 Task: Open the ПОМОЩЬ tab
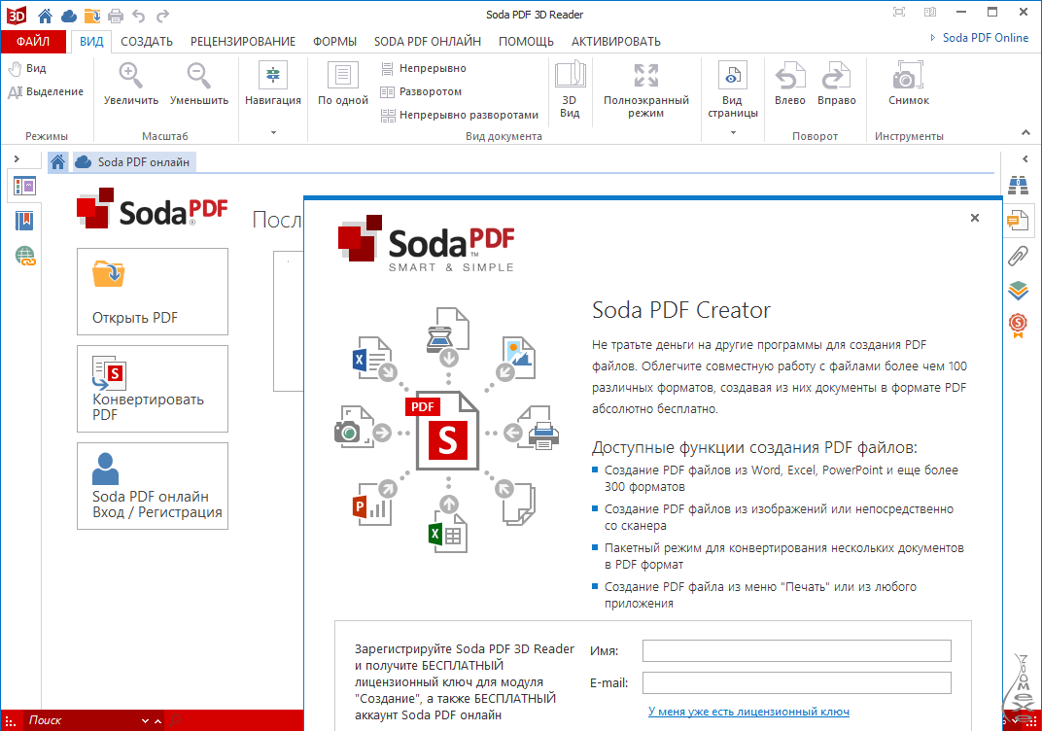tap(526, 41)
